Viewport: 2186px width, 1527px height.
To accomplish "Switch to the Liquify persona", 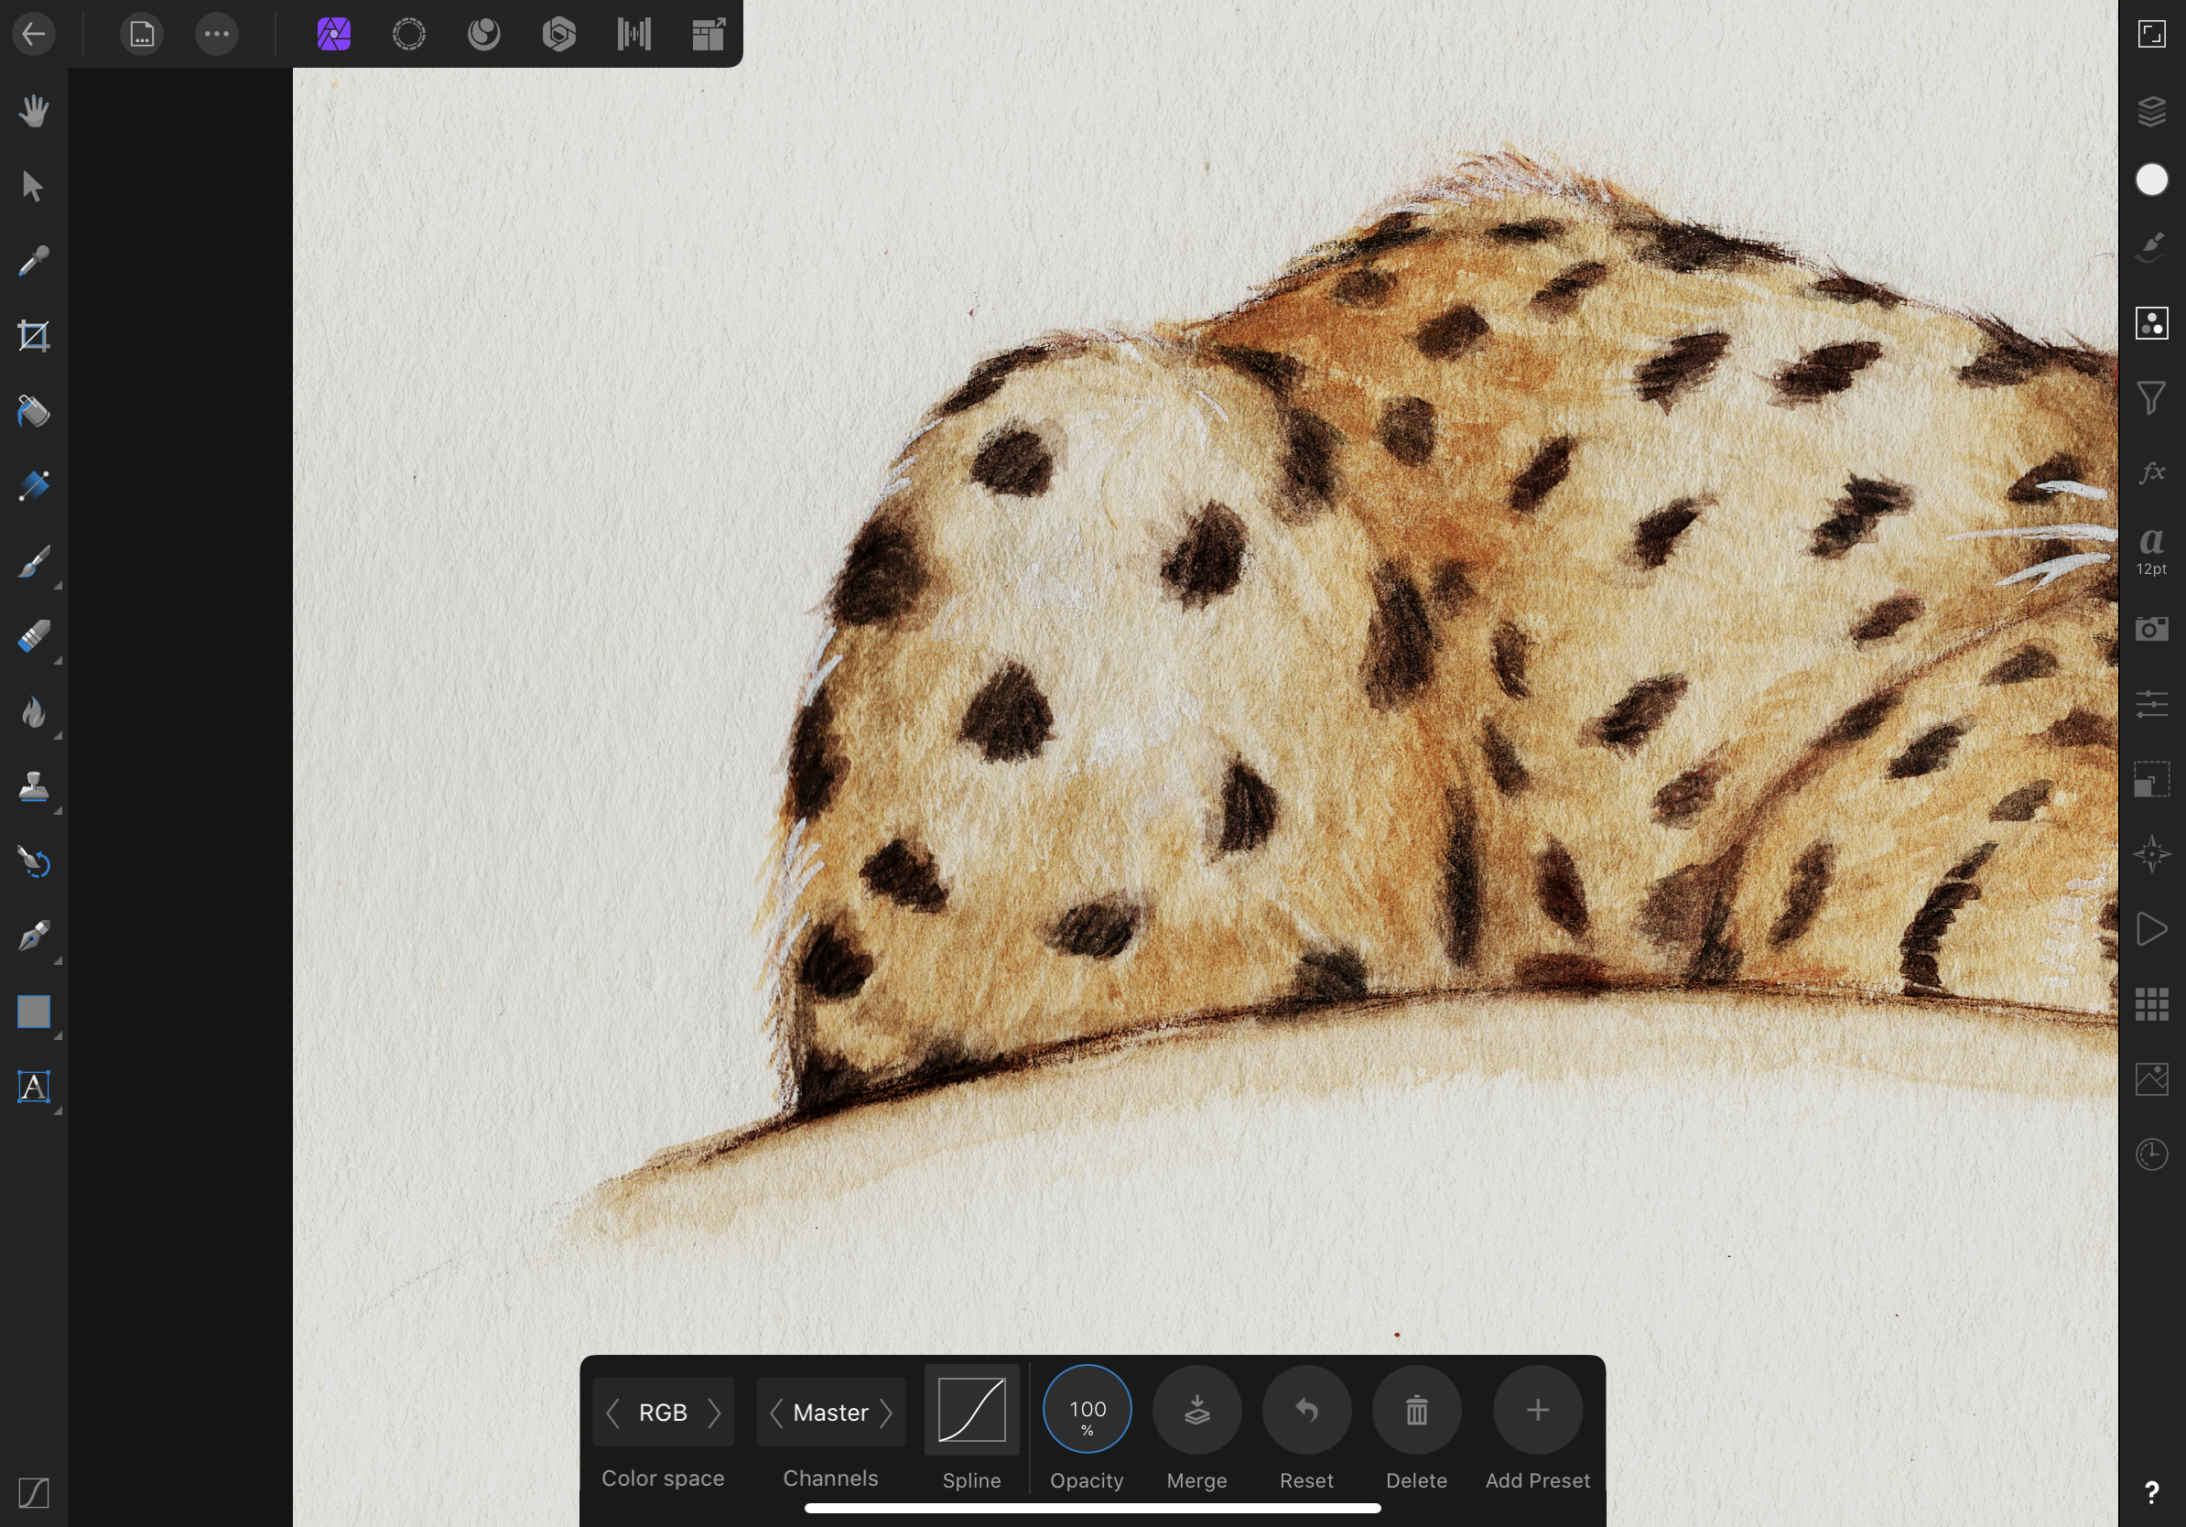I will tap(483, 34).
